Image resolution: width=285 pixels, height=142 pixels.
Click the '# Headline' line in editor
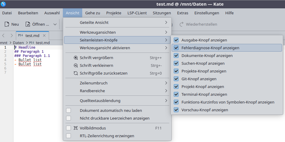[25, 47]
